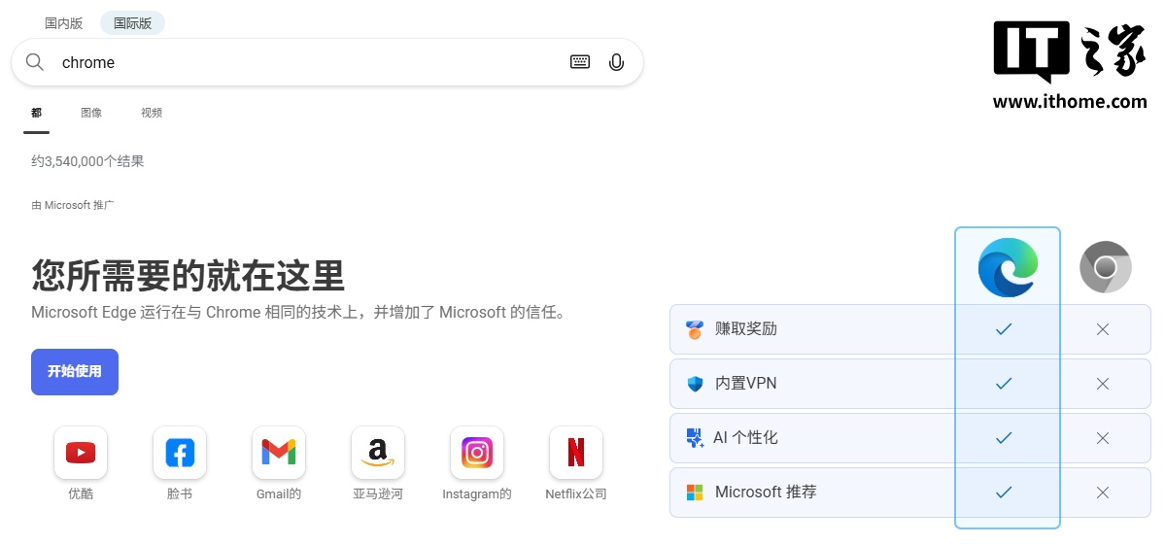1165x544 pixels.
Task: Start voice search with microphone icon
Action: (616, 62)
